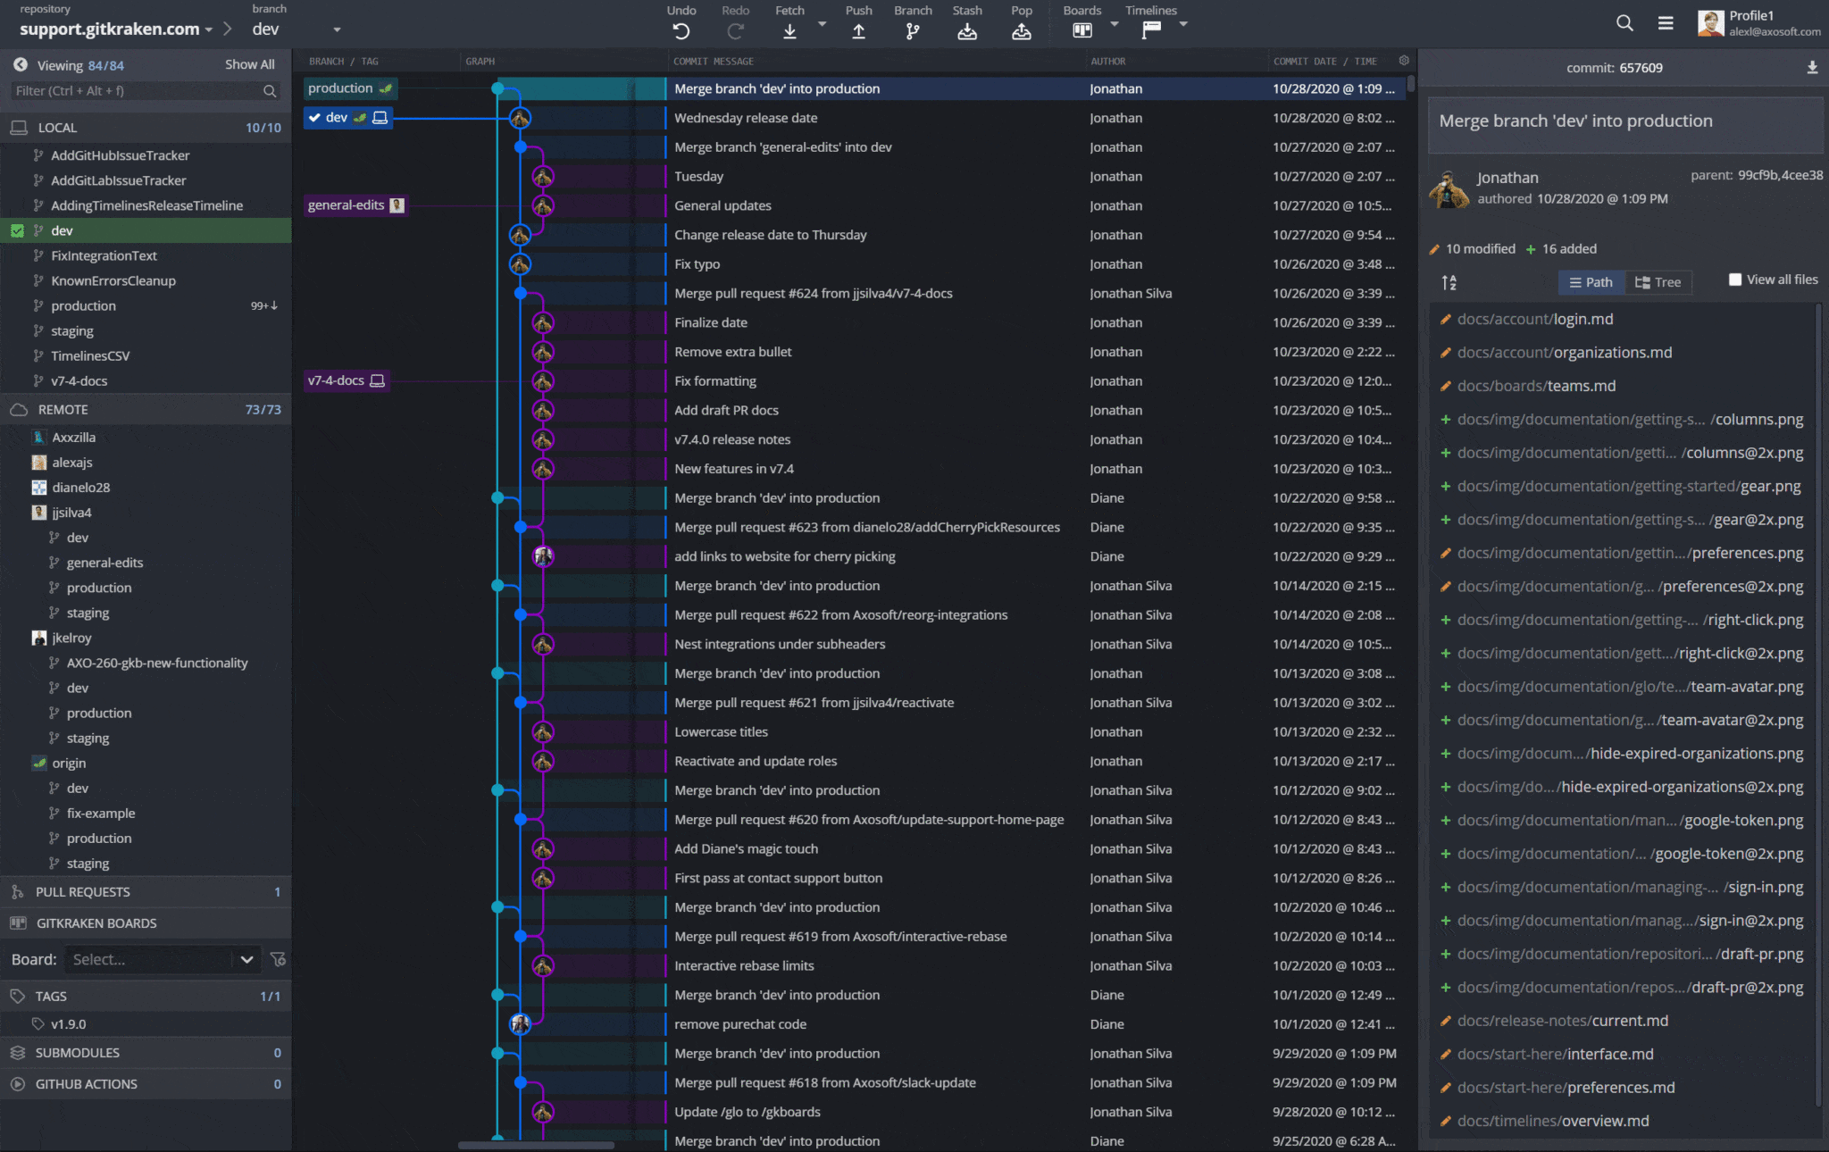Screen dimensions: 1829x1152
Task: Click the Show All button
Action: (249, 64)
